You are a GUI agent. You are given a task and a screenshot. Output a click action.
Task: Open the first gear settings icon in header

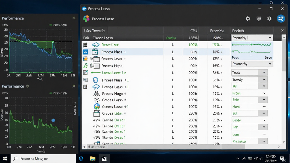coord(248,19)
